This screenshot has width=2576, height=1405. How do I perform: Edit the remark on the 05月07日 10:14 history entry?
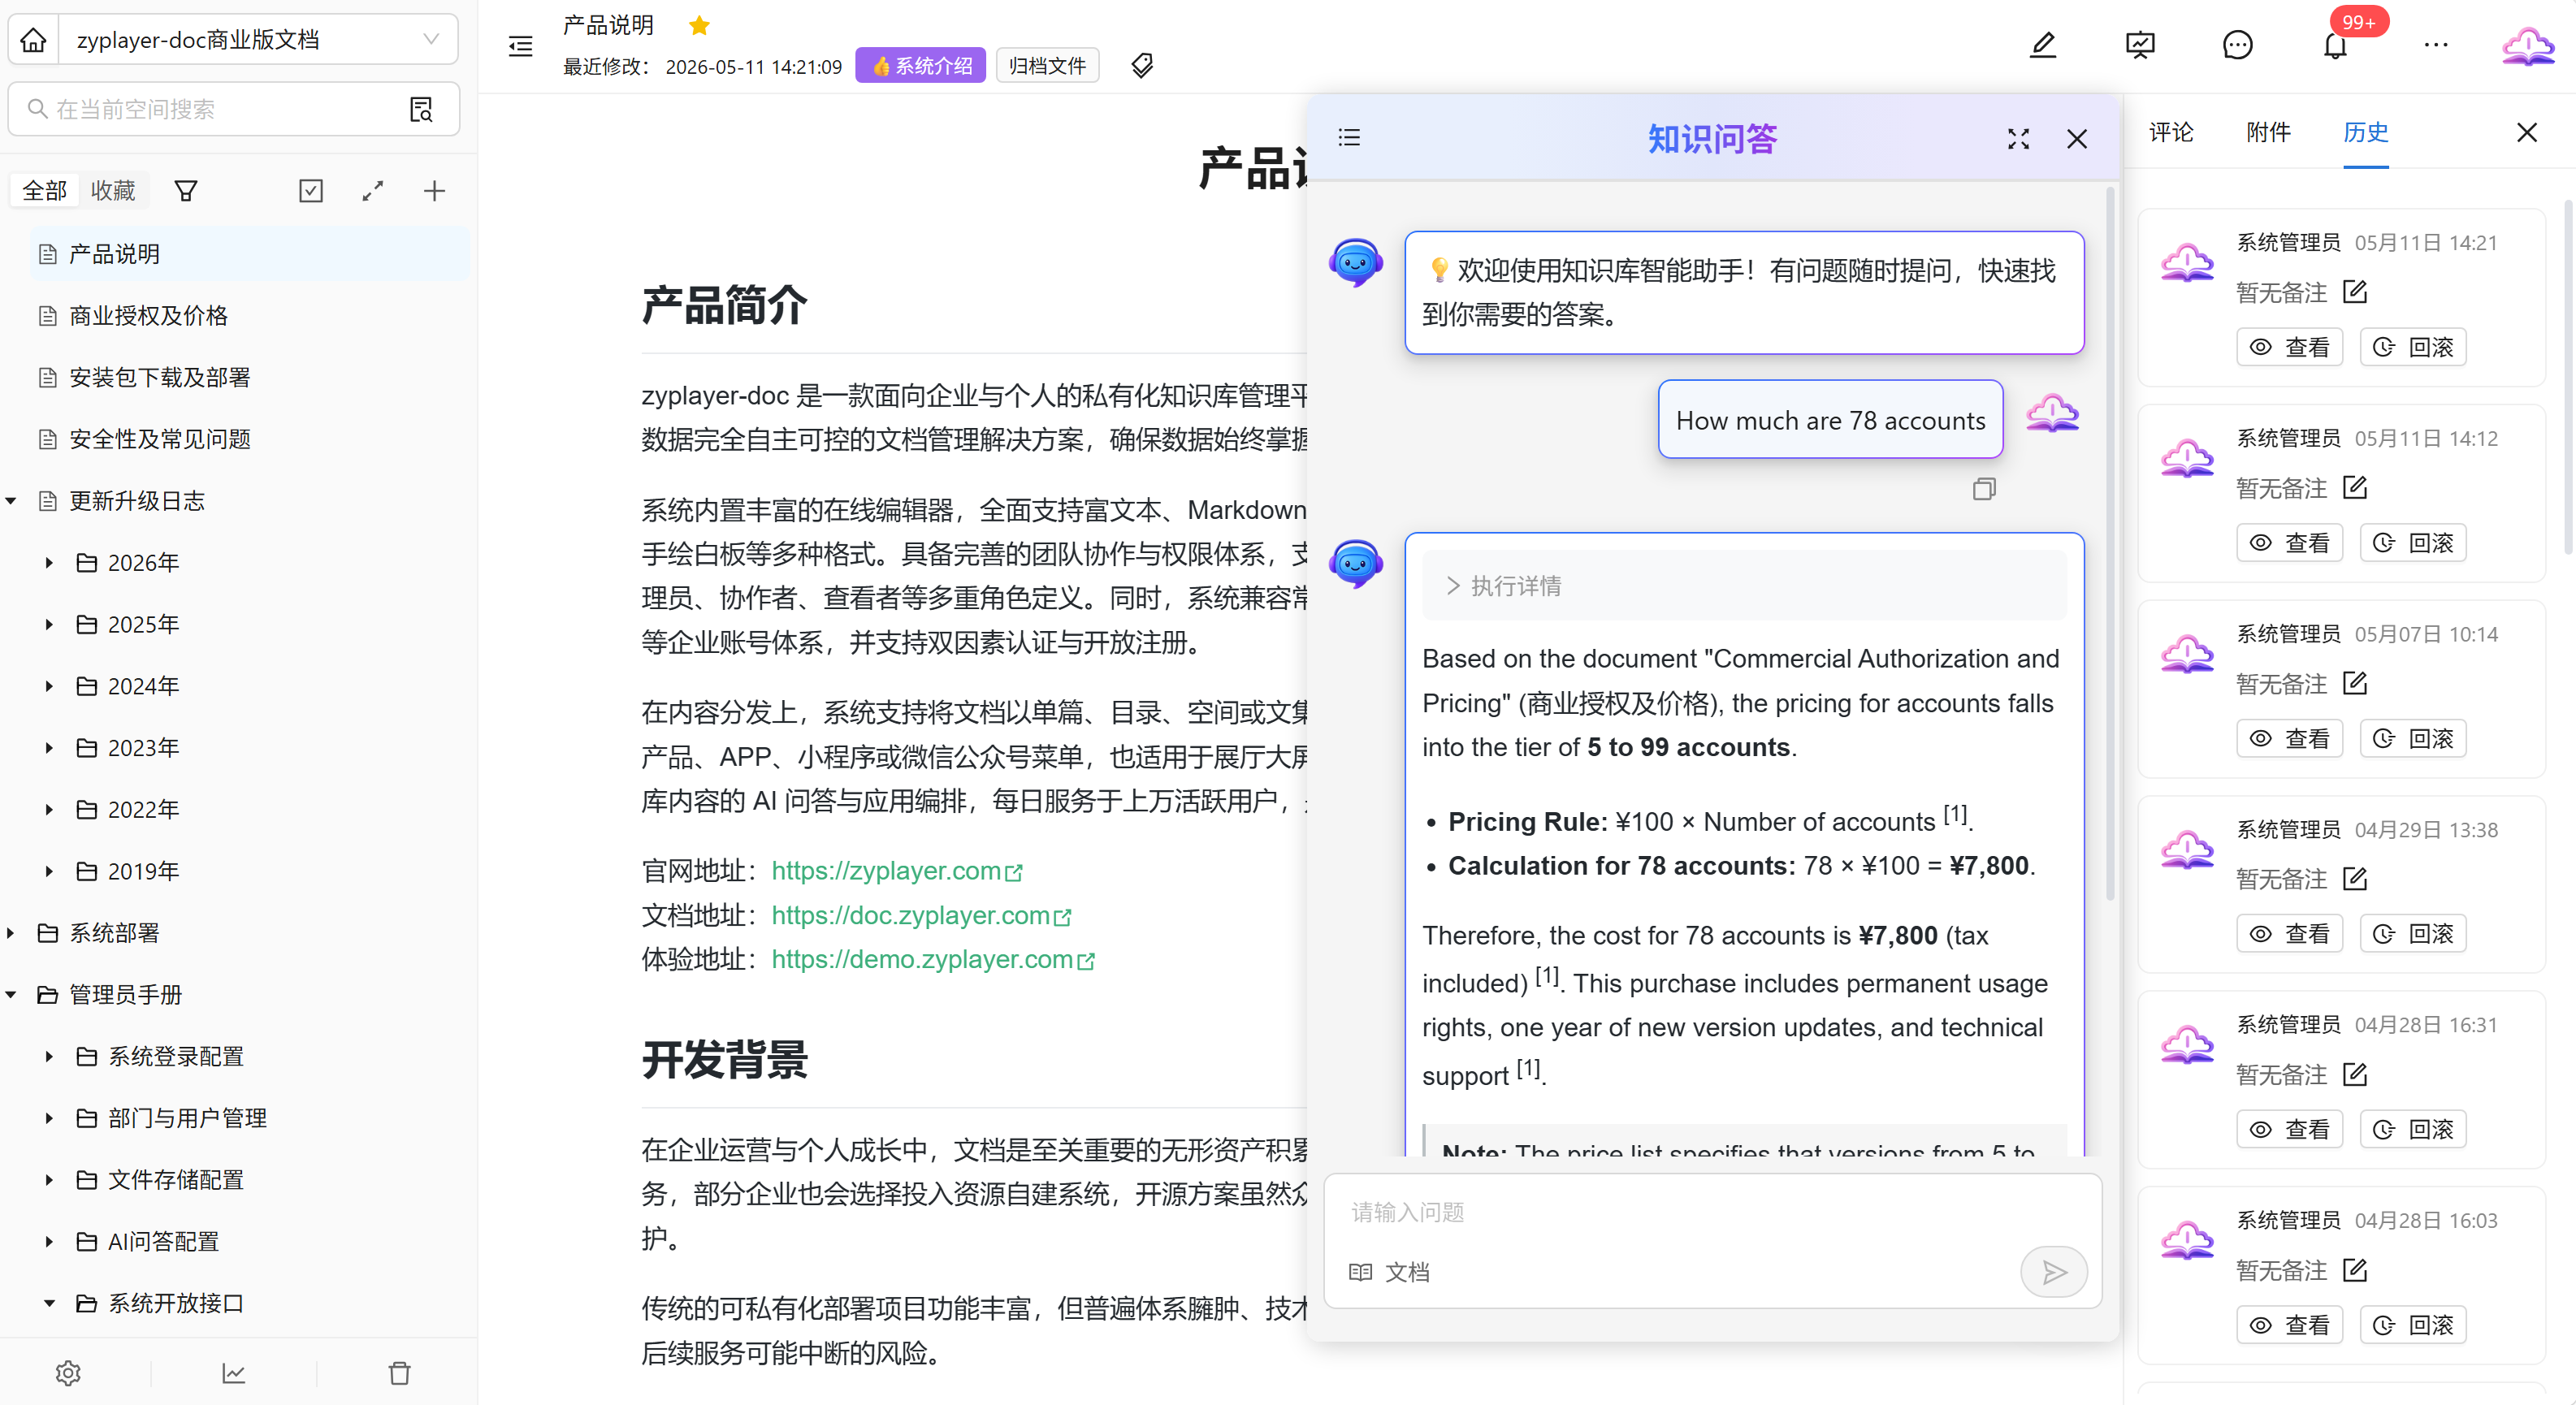click(x=2355, y=683)
